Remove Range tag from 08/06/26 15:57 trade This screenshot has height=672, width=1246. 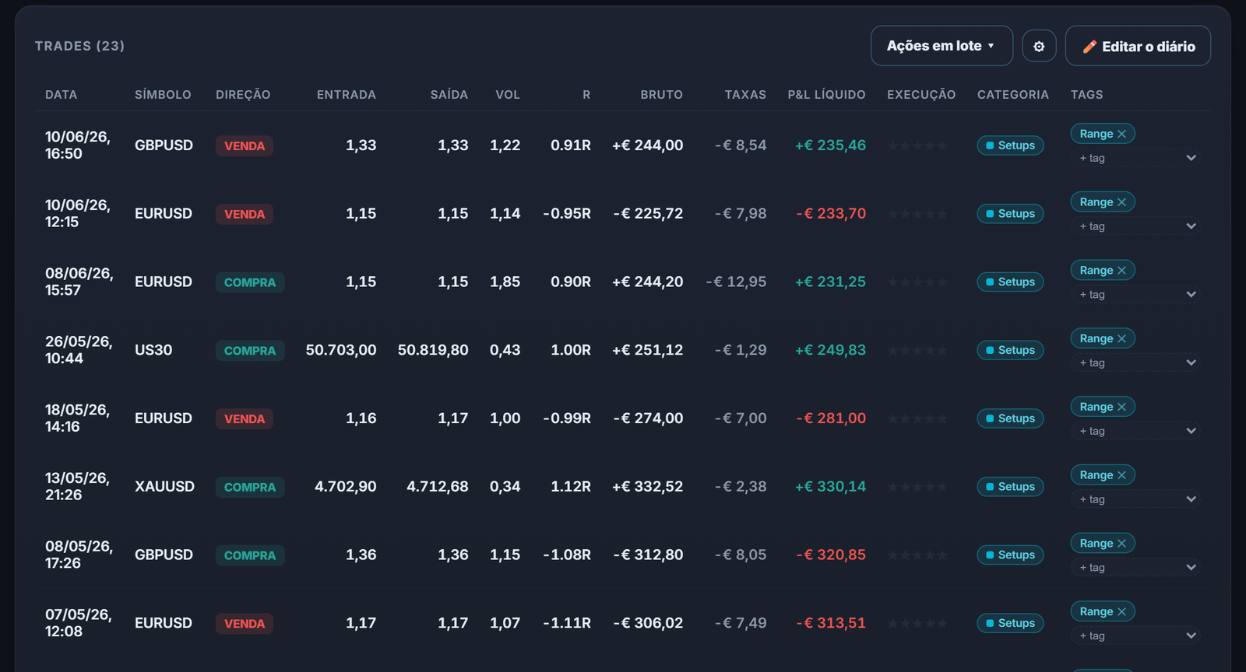(x=1121, y=271)
